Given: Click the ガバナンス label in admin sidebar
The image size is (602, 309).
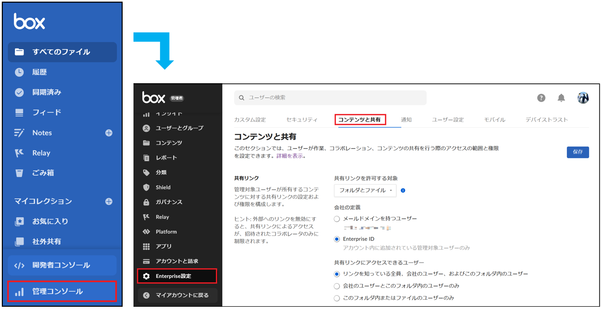Looking at the screenshot, I should tap(169, 202).
